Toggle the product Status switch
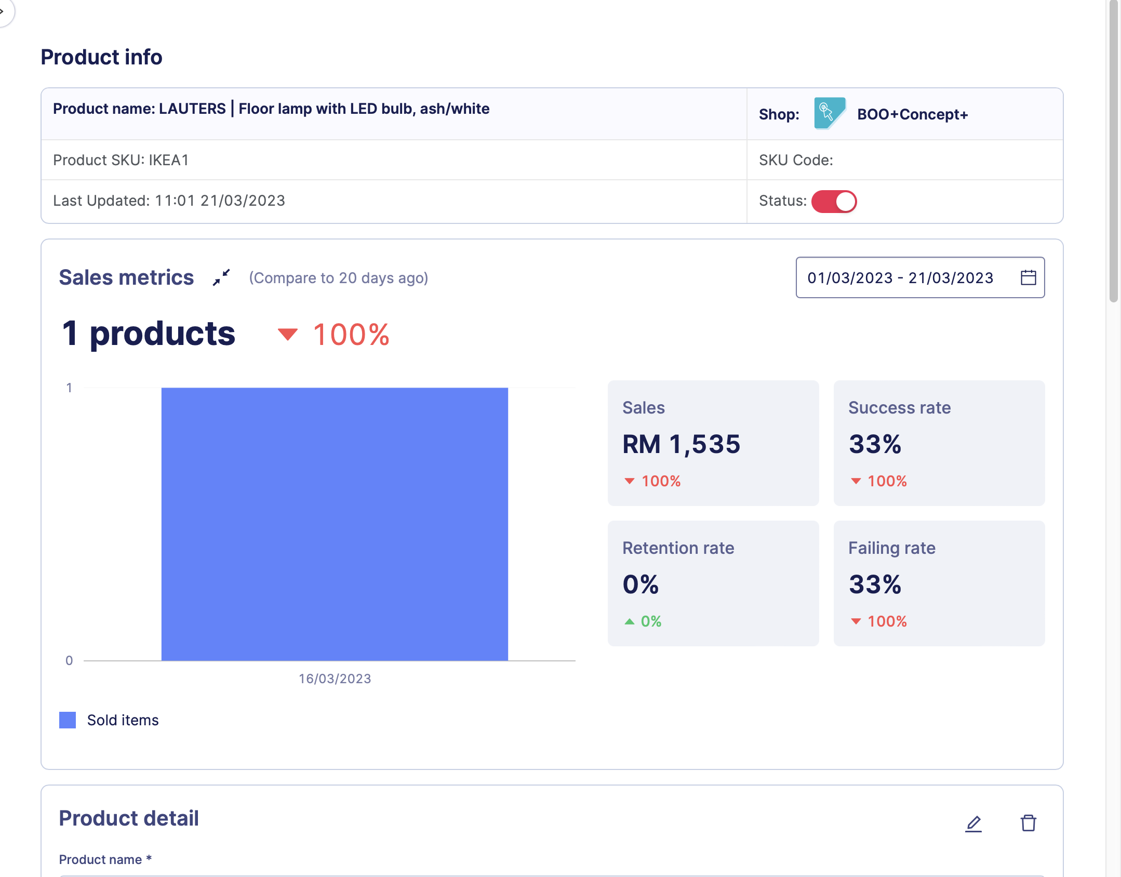This screenshot has height=877, width=1121. pyautogui.click(x=834, y=202)
